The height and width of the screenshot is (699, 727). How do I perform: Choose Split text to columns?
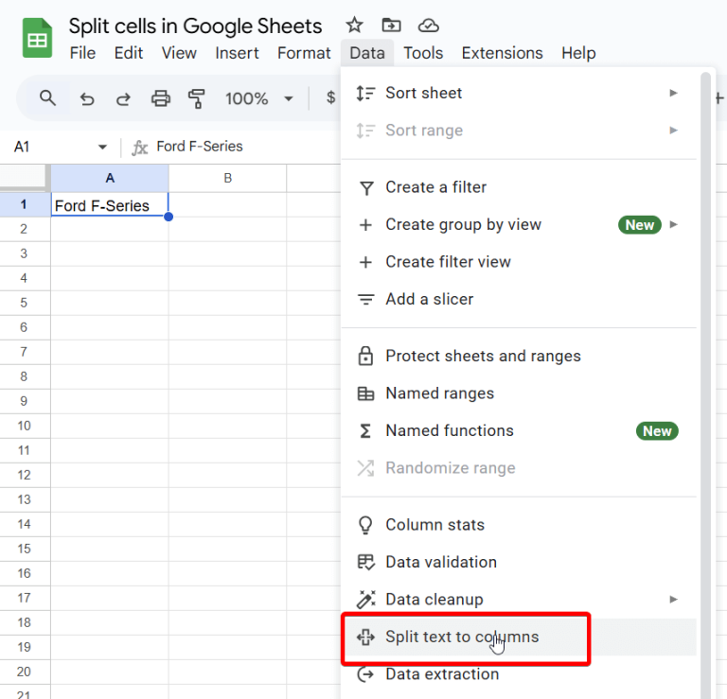pyautogui.click(x=462, y=637)
